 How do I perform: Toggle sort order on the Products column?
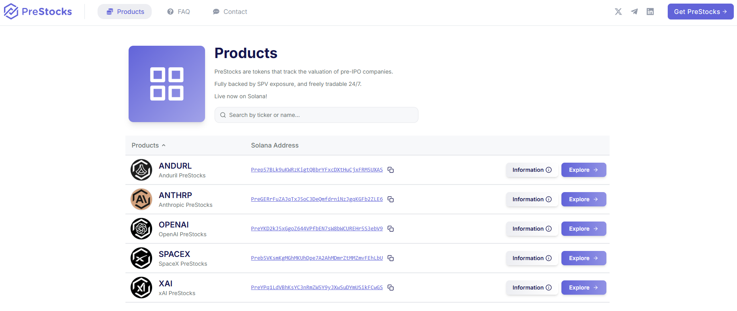pos(148,146)
